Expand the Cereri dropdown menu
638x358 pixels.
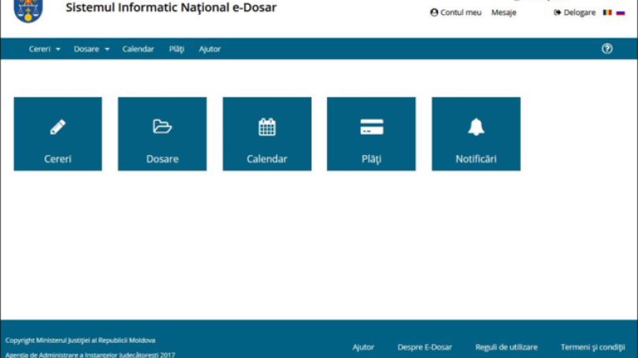(44, 49)
